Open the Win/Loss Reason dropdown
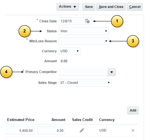Screen dimensions: 145x140 tap(84, 41)
